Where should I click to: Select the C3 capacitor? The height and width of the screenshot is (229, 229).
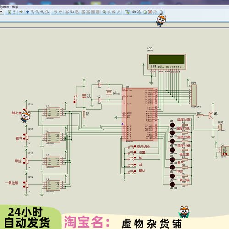tap(84, 96)
